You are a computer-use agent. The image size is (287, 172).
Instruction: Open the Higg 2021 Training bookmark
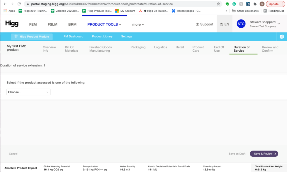point(33,11)
